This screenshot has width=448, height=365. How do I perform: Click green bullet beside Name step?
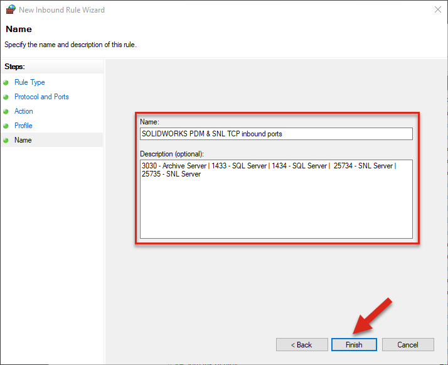[6, 141]
